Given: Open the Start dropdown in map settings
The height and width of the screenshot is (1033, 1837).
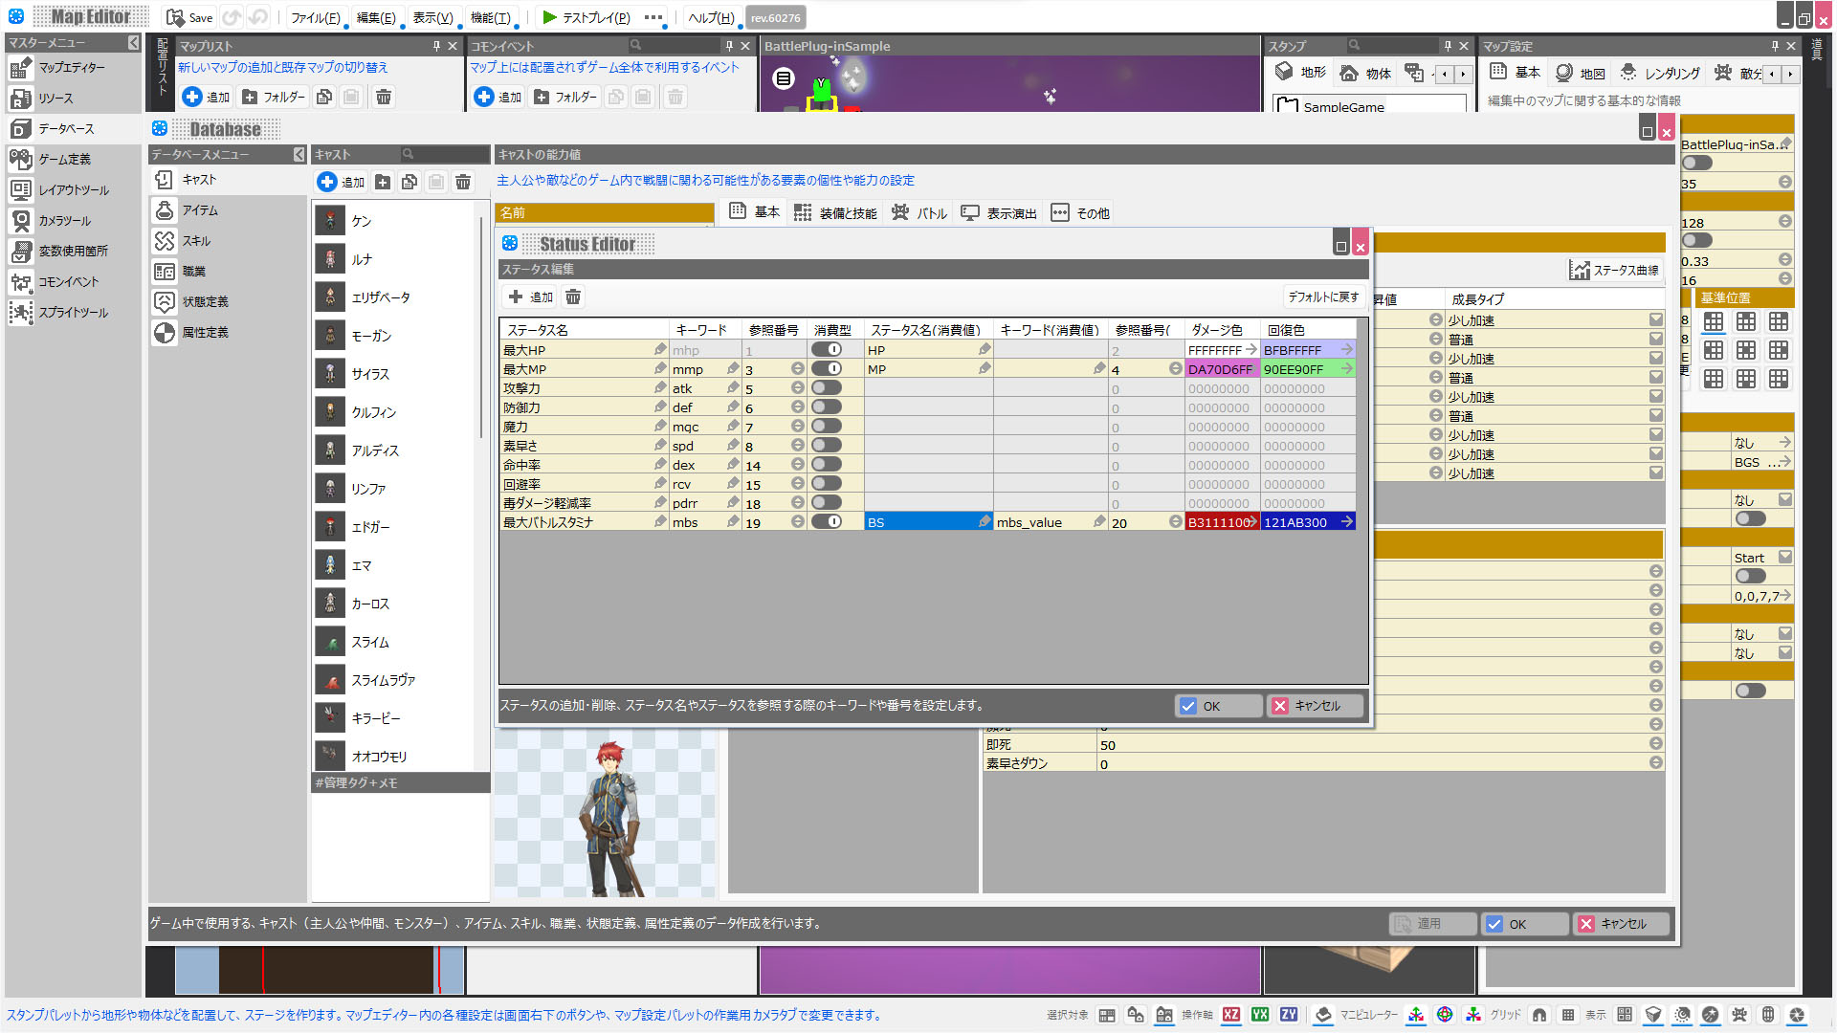Looking at the screenshot, I should tap(1785, 558).
